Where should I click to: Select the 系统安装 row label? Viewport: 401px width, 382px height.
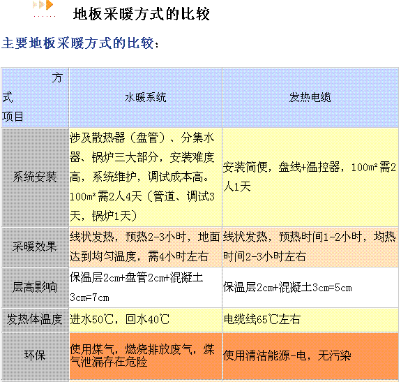35,177
